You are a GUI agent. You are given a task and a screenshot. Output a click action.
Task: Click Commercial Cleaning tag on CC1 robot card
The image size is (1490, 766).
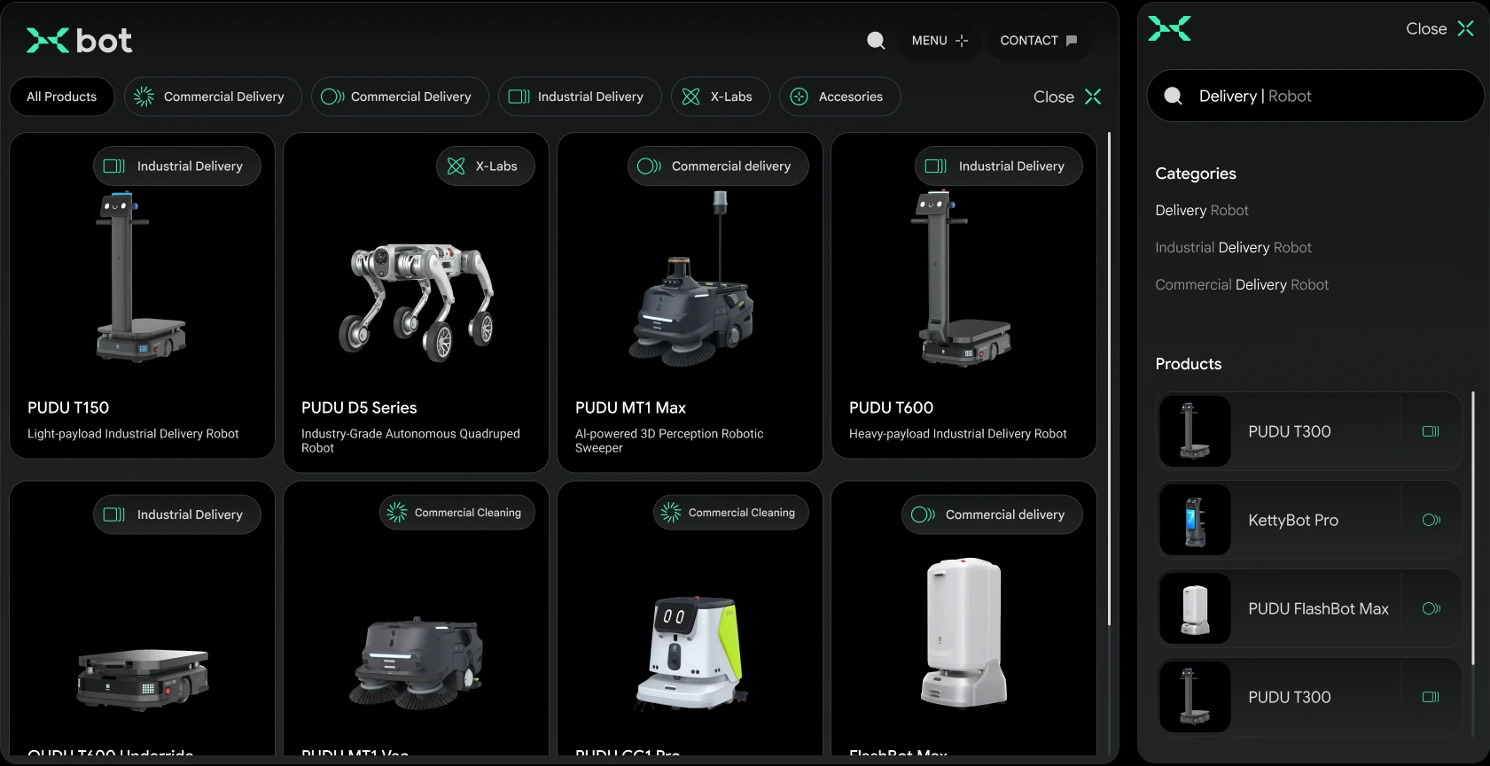coord(731,513)
